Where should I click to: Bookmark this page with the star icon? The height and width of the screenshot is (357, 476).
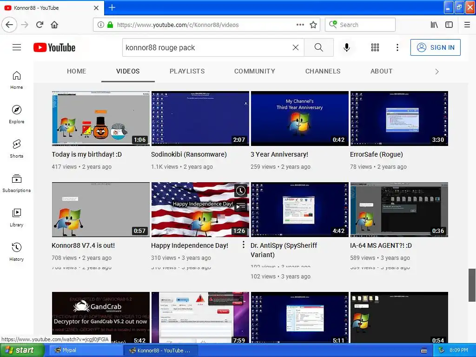[x=313, y=25]
